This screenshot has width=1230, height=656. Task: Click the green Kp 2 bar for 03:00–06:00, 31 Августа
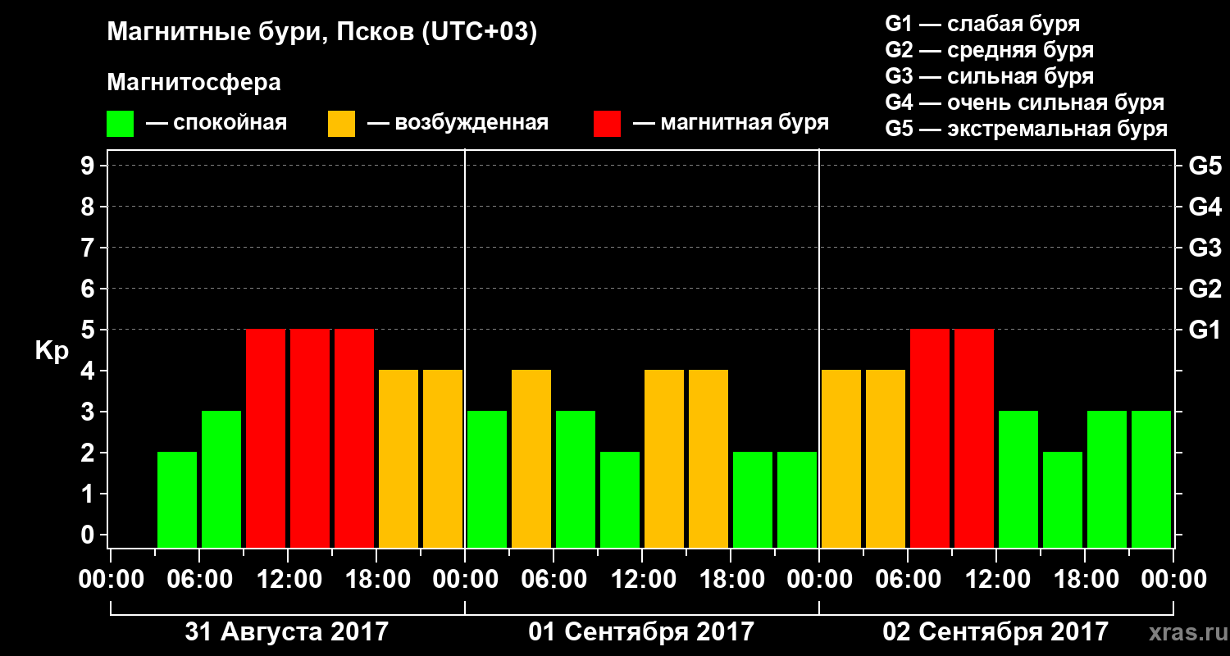(177, 500)
